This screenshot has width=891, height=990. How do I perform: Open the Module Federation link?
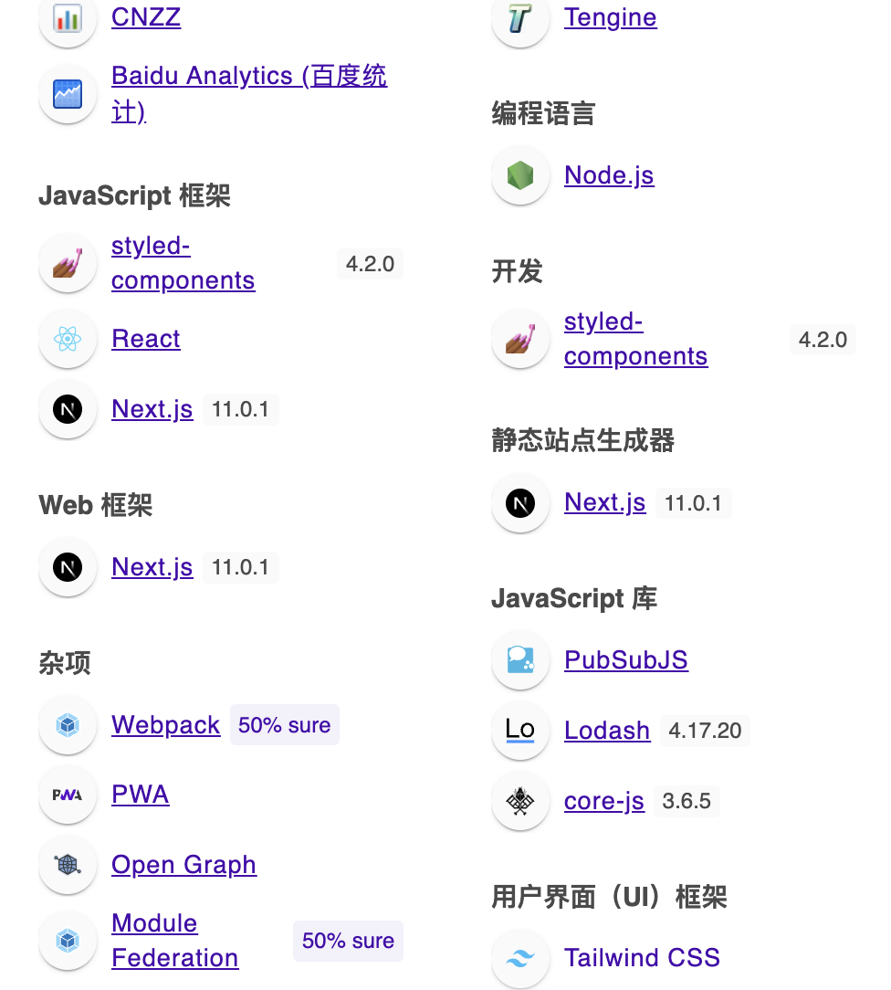pos(174,940)
